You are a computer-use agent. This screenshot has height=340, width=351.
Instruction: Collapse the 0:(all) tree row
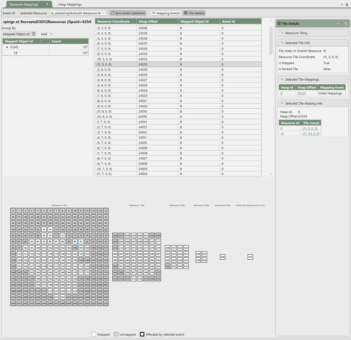[7, 47]
